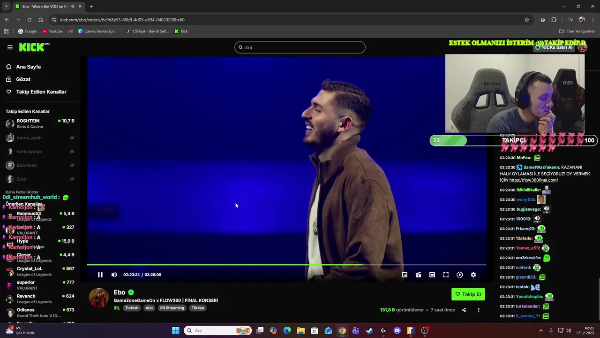Toggle theater mode in player

tap(432, 275)
